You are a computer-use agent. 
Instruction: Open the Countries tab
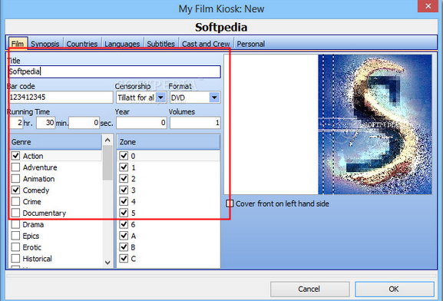tap(82, 44)
